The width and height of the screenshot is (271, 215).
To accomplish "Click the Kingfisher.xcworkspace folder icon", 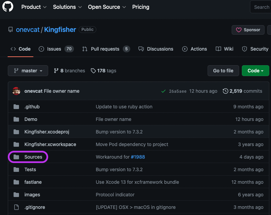I will point(16,144).
